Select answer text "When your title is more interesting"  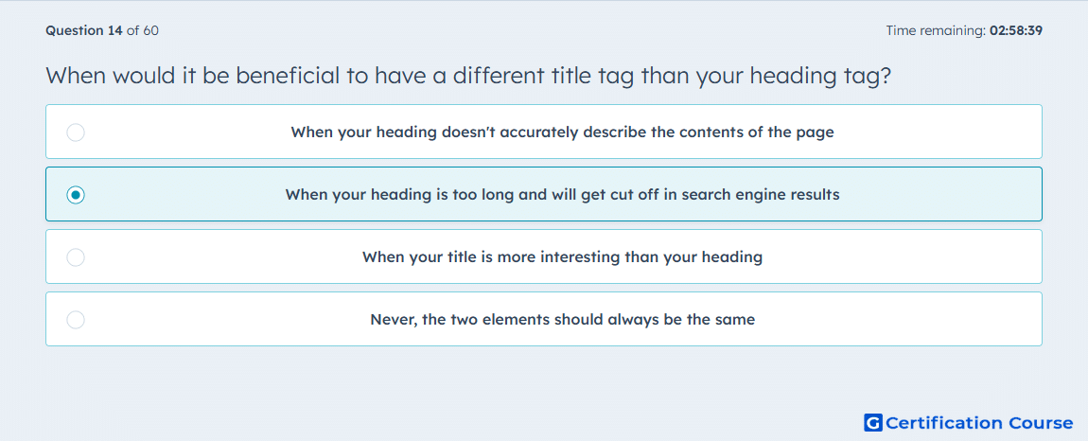pyautogui.click(x=562, y=257)
